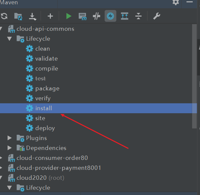Viewport: 200px width, 195px height.
Task: Run Maven build with green play icon
Action: [x=69, y=16]
